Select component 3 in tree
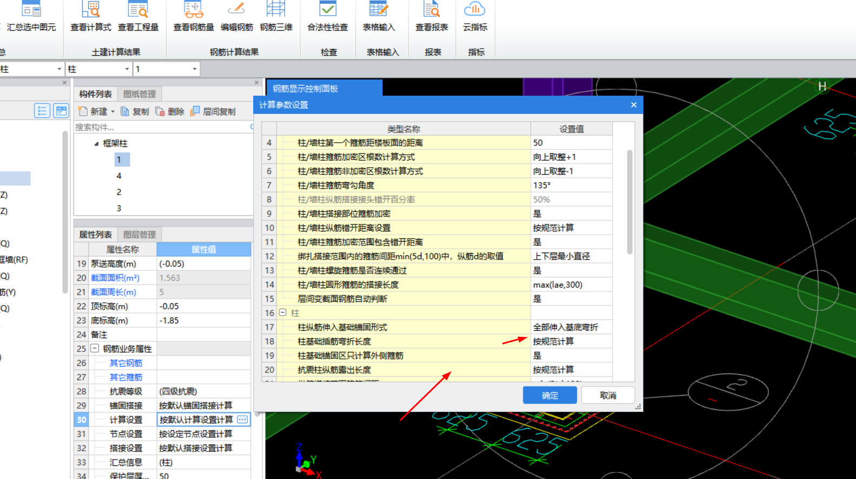Screen dimensions: 856x479 pos(119,208)
